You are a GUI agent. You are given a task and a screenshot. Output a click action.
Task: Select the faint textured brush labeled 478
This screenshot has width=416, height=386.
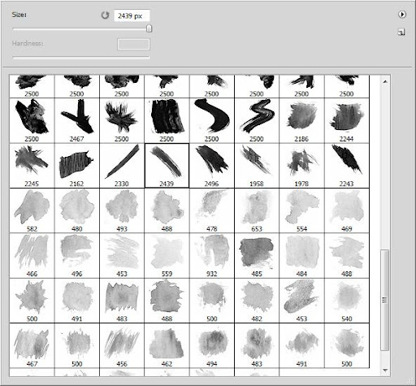pos(212,210)
